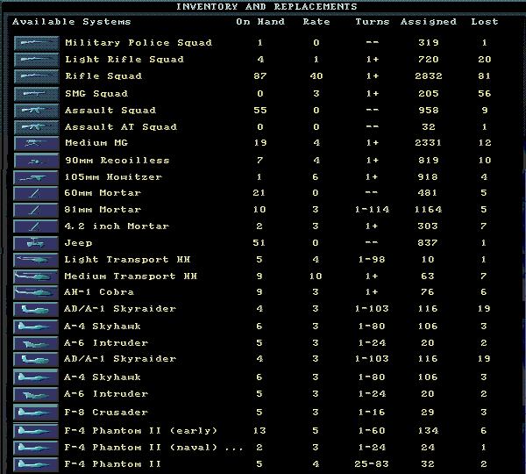Click the F-8 Crusader jet icon
The width and height of the screenshot is (526, 474).
coord(36,413)
